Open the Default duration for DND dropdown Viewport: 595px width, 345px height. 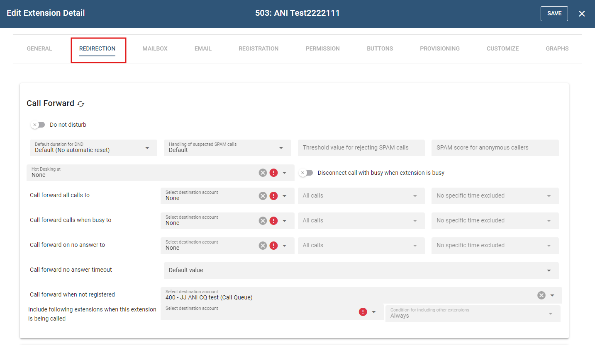93,148
